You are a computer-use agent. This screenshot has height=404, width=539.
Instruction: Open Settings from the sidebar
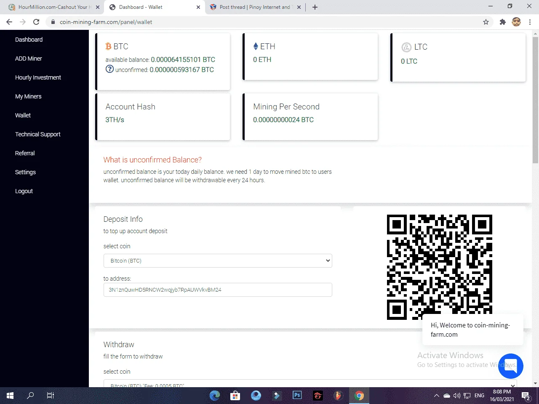(x=25, y=172)
